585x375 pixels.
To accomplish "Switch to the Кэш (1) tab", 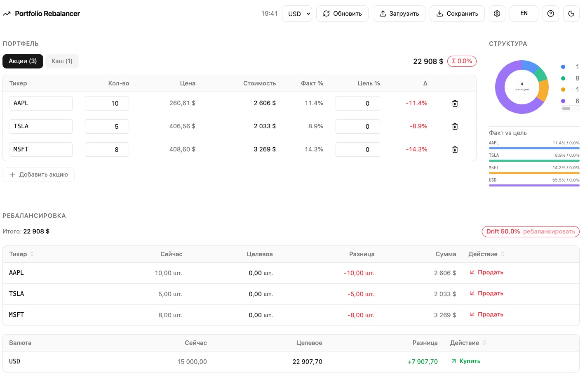I will tap(62, 61).
